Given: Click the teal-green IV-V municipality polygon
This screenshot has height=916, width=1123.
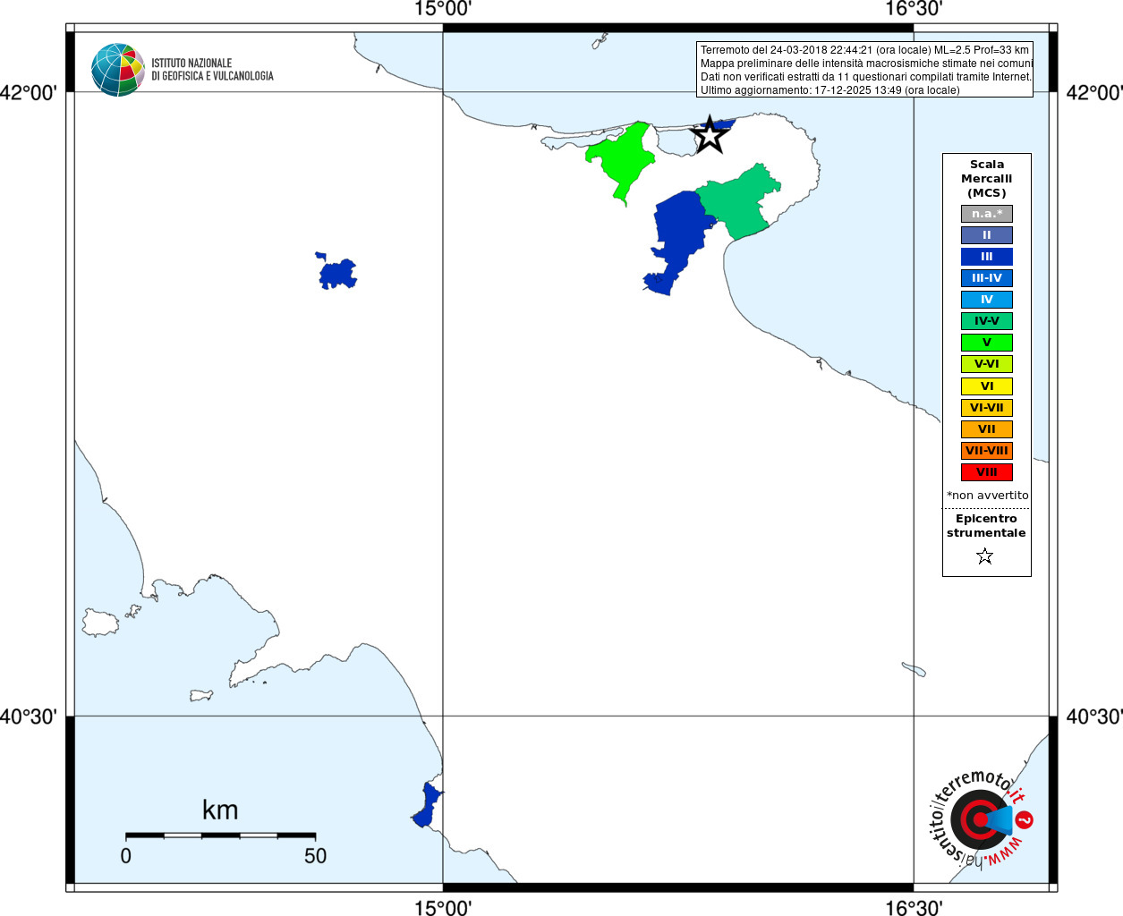Looking at the screenshot, I should click(739, 199).
